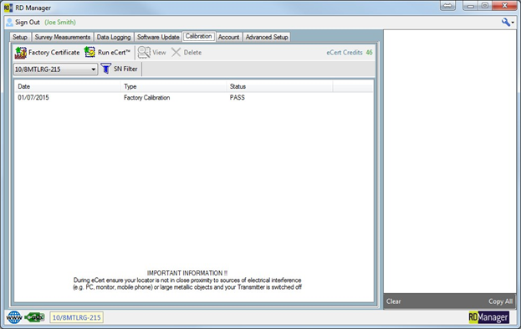Image resolution: width=521 pixels, height=329 pixels.
Task: Open the wrench settings menu
Action: (x=506, y=23)
